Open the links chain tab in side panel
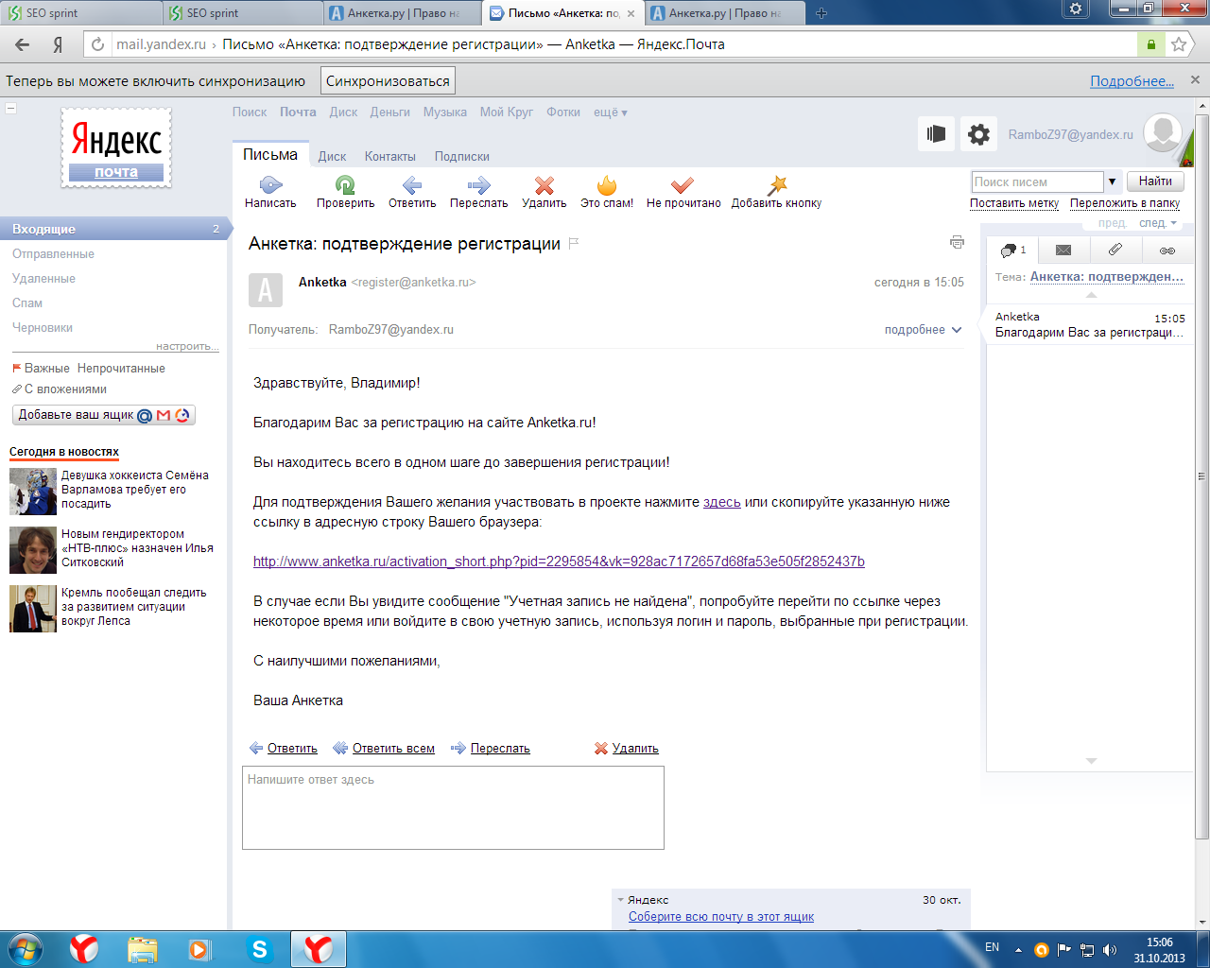1210x968 pixels. pyautogui.click(x=1167, y=250)
